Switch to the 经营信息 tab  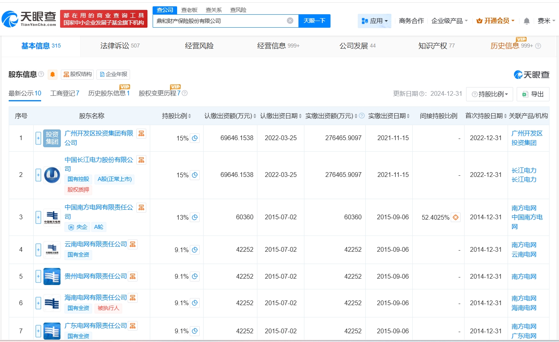click(278, 46)
